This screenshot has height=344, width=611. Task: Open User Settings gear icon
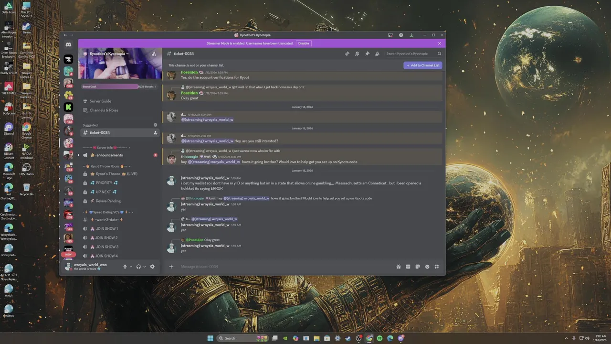tap(152, 267)
